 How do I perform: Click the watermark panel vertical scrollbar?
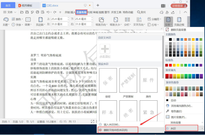click(x=163, y=57)
